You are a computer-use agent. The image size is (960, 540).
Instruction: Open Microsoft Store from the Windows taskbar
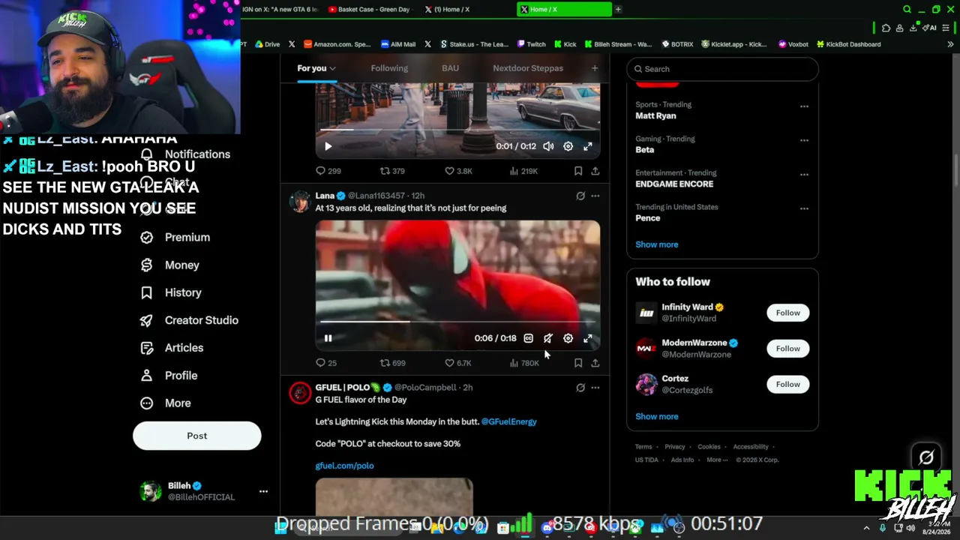point(503,527)
